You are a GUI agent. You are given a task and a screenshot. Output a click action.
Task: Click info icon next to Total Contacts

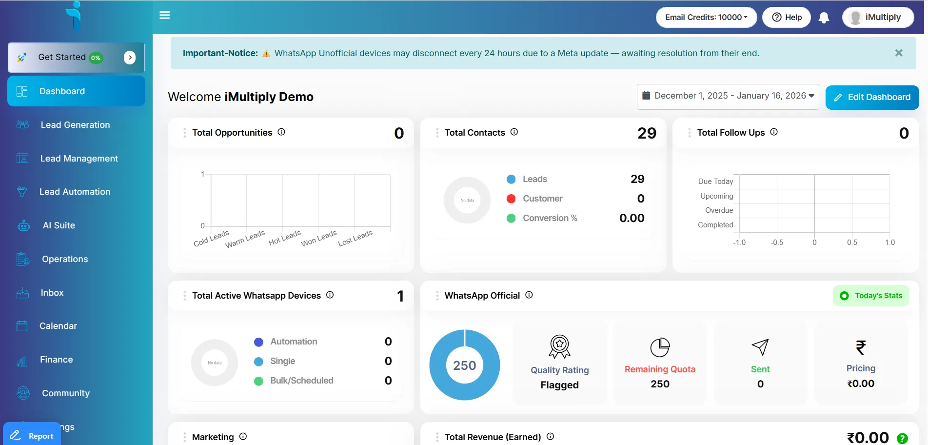(514, 132)
